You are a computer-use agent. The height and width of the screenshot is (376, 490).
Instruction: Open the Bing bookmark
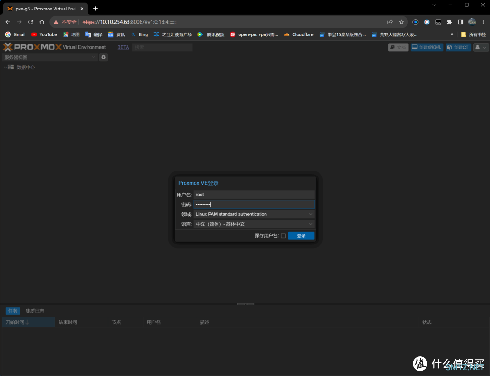click(x=139, y=34)
